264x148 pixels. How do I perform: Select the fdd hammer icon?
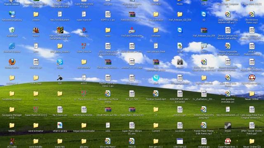pyautogui.click(x=60, y=78)
